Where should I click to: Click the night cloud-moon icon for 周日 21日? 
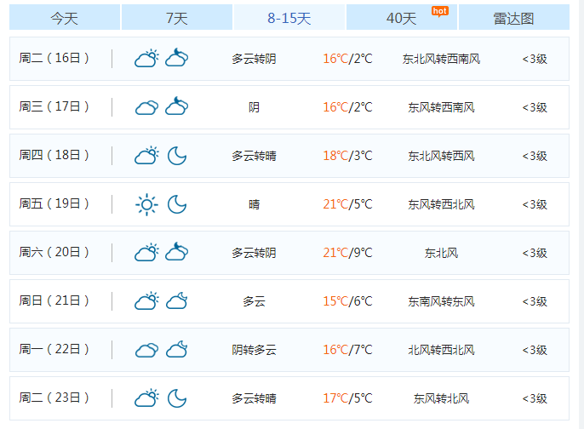pos(177,301)
